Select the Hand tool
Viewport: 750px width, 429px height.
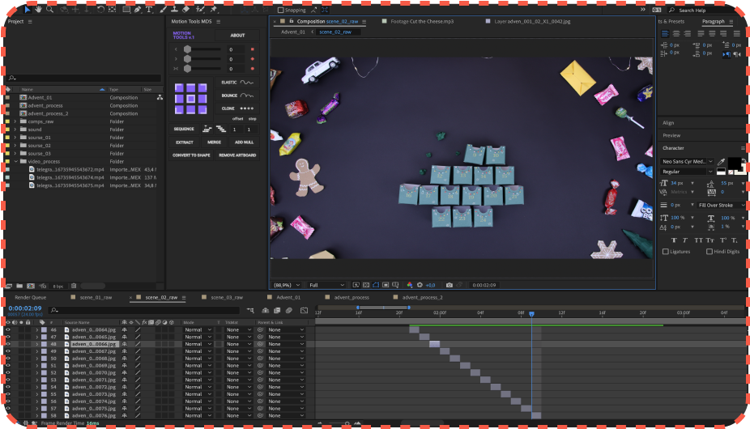(38, 9)
